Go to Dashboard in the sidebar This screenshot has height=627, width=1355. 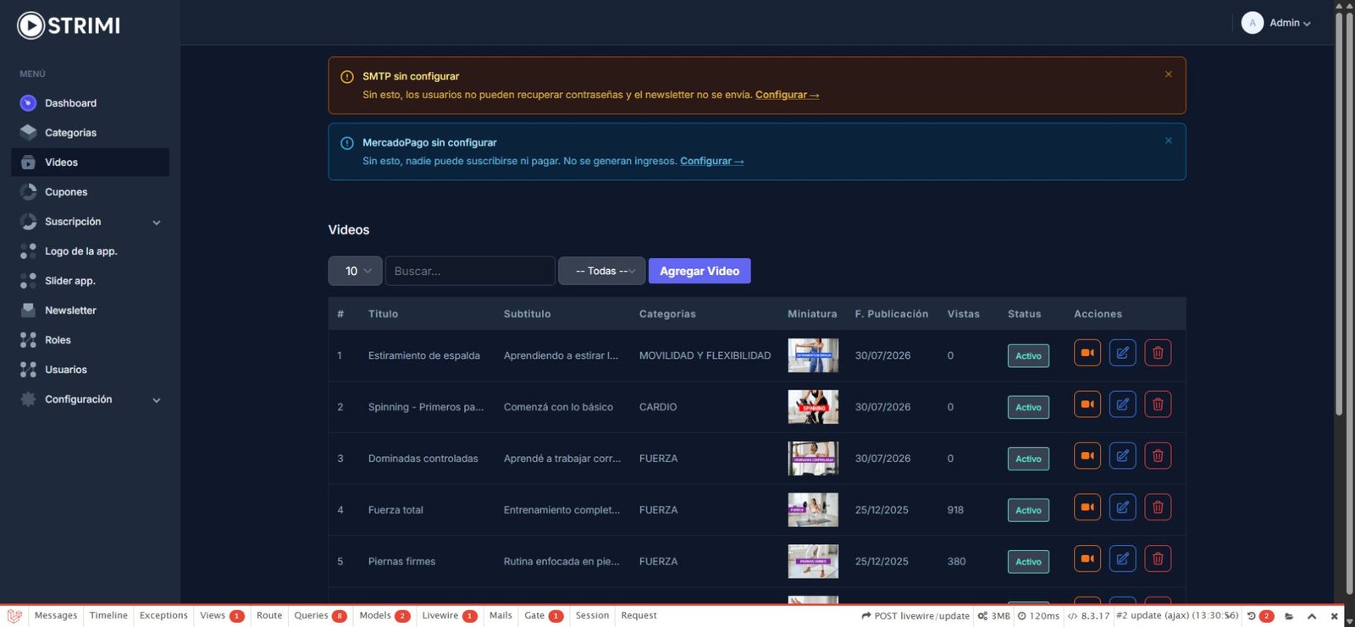point(90,103)
